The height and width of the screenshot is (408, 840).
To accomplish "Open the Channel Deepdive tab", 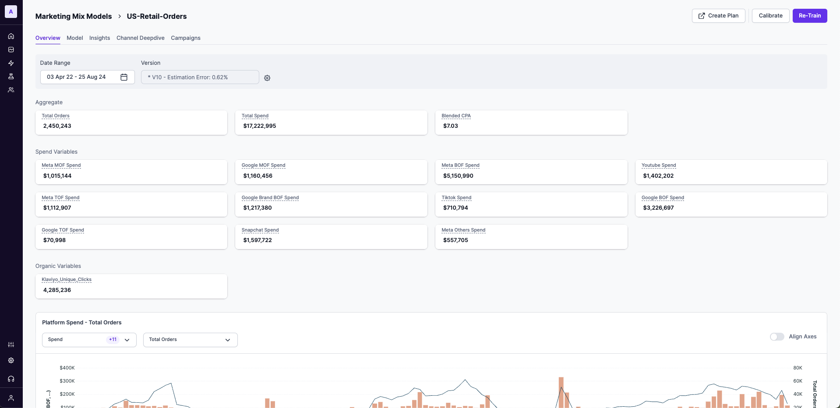I will tap(141, 38).
